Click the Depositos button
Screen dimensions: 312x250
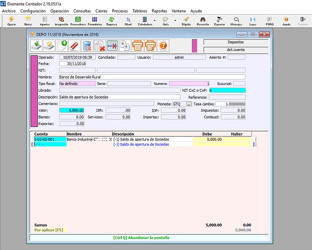tap(235, 42)
